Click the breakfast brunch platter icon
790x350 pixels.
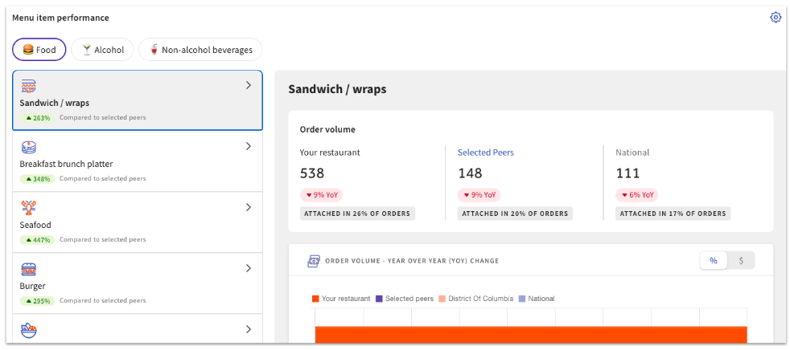pyautogui.click(x=28, y=147)
